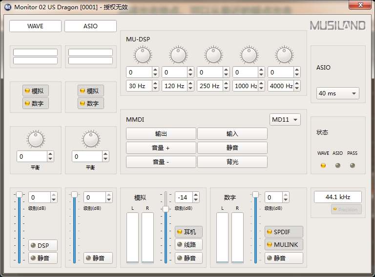This screenshot has width=375, height=277.
Task: Toggle the MULINK digital output
Action: (x=284, y=244)
